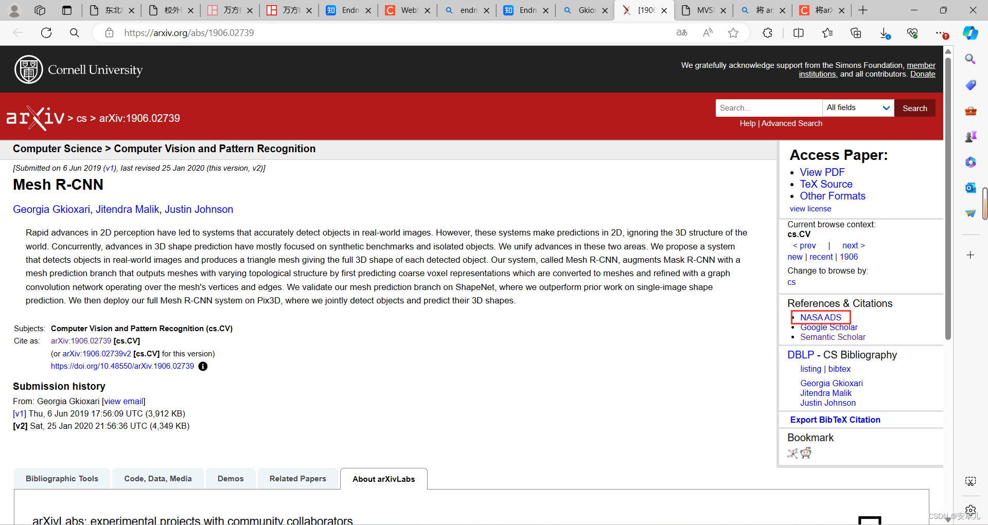The width and height of the screenshot is (988, 525).
Task: Open Browser essentials in the toolbar
Action: click(913, 32)
